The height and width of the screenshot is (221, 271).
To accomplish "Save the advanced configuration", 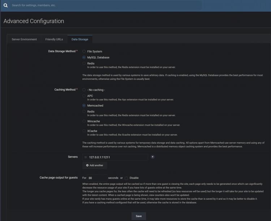I will point(139,216).
